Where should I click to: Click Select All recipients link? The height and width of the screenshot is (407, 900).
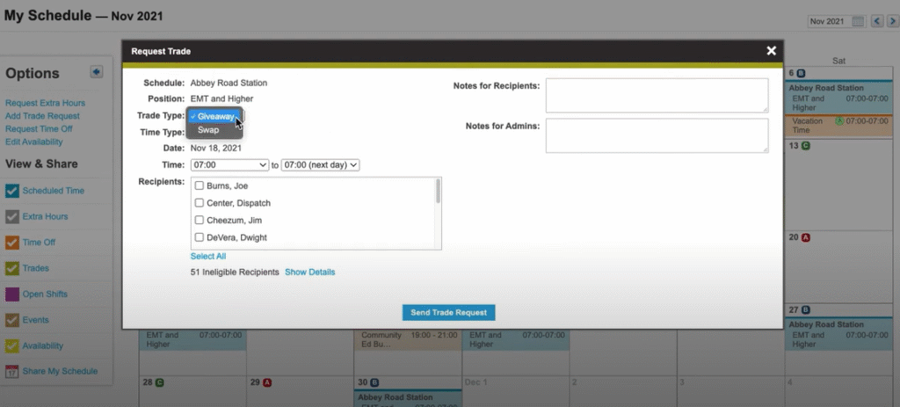point(208,256)
